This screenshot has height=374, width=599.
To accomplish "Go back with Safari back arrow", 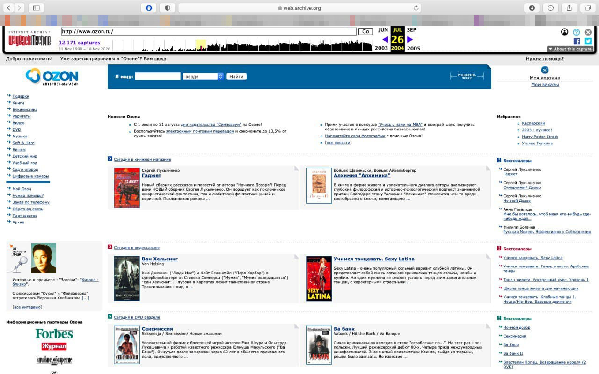I will (x=8, y=7).
